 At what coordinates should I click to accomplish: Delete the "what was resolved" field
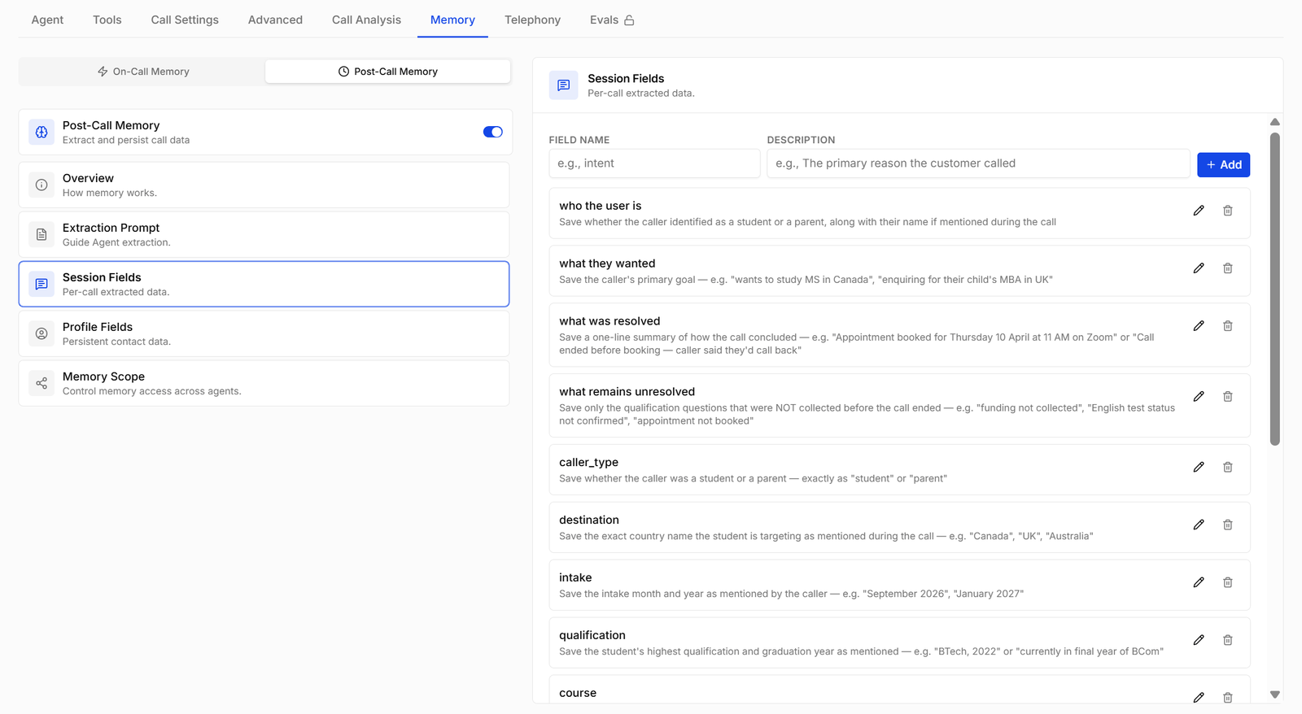pos(1228,326)
